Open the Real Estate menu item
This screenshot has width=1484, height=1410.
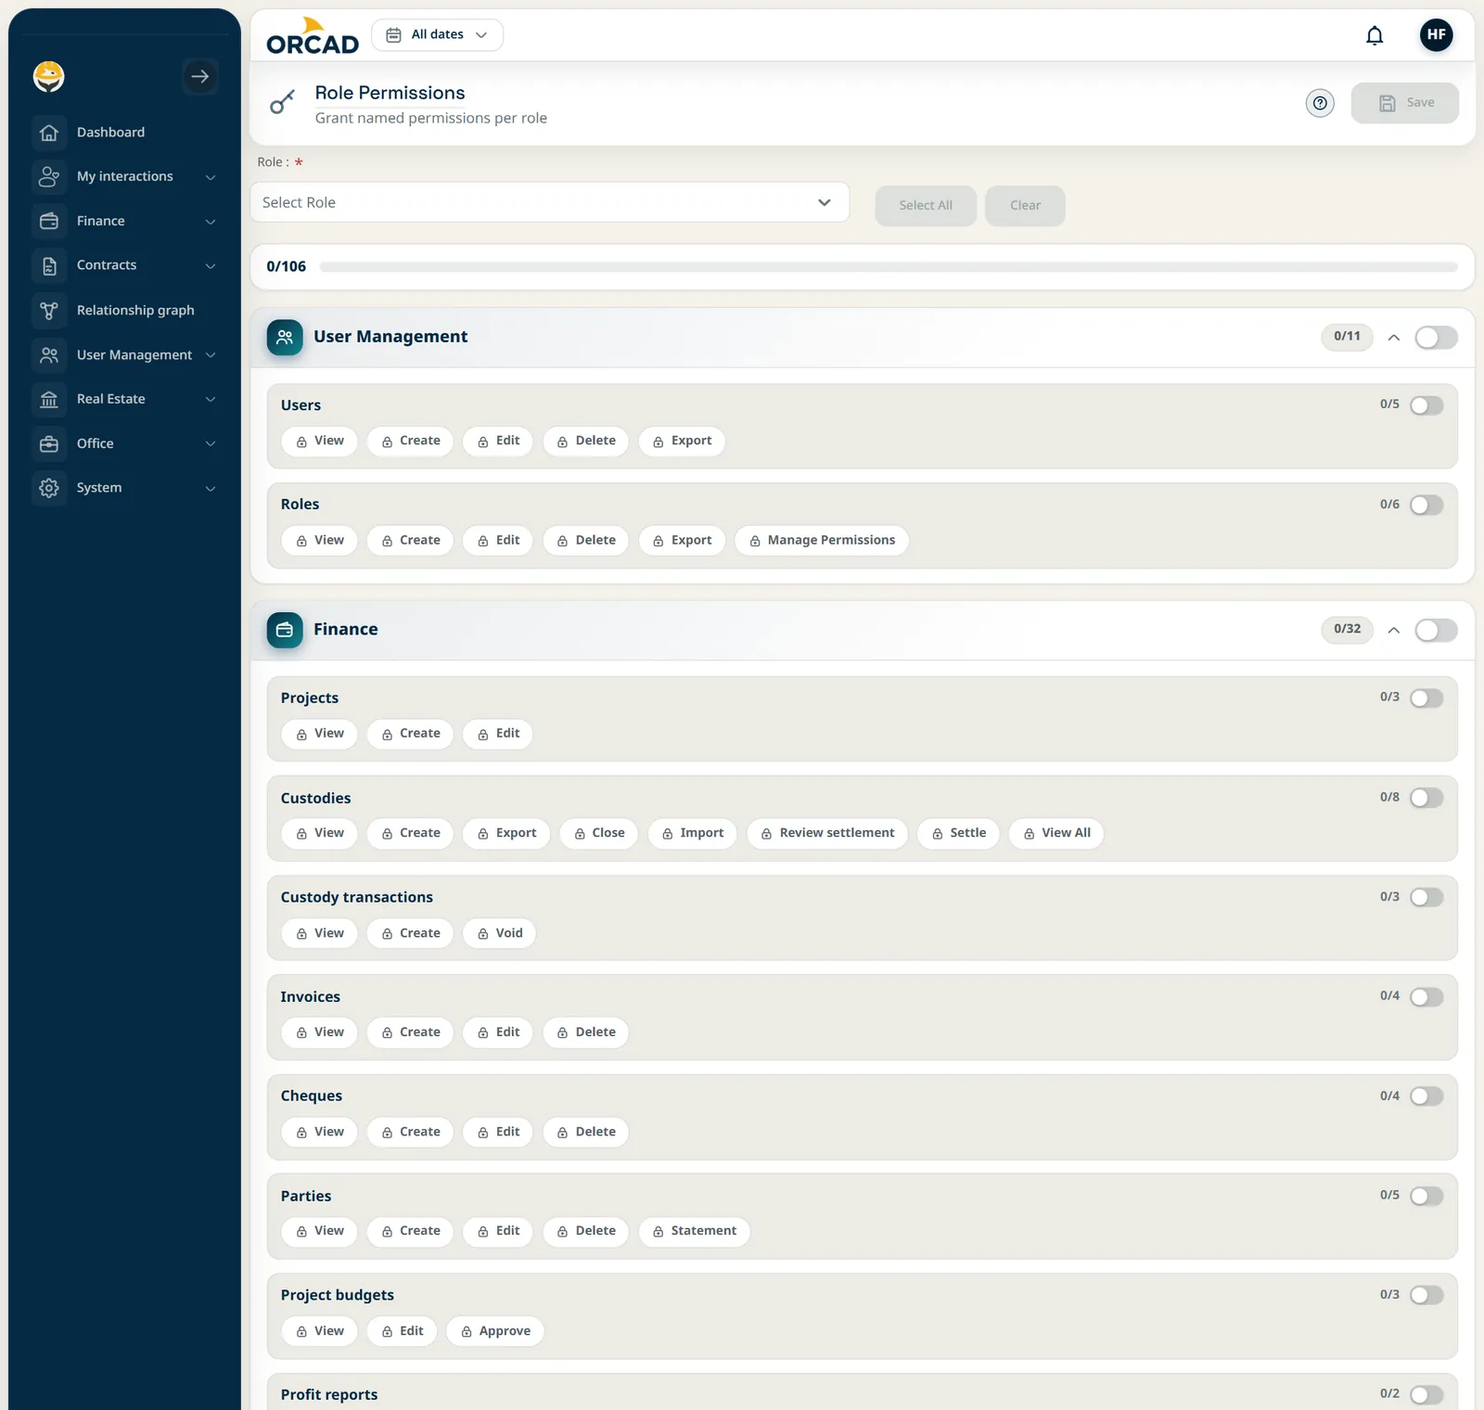click(125, 399)
